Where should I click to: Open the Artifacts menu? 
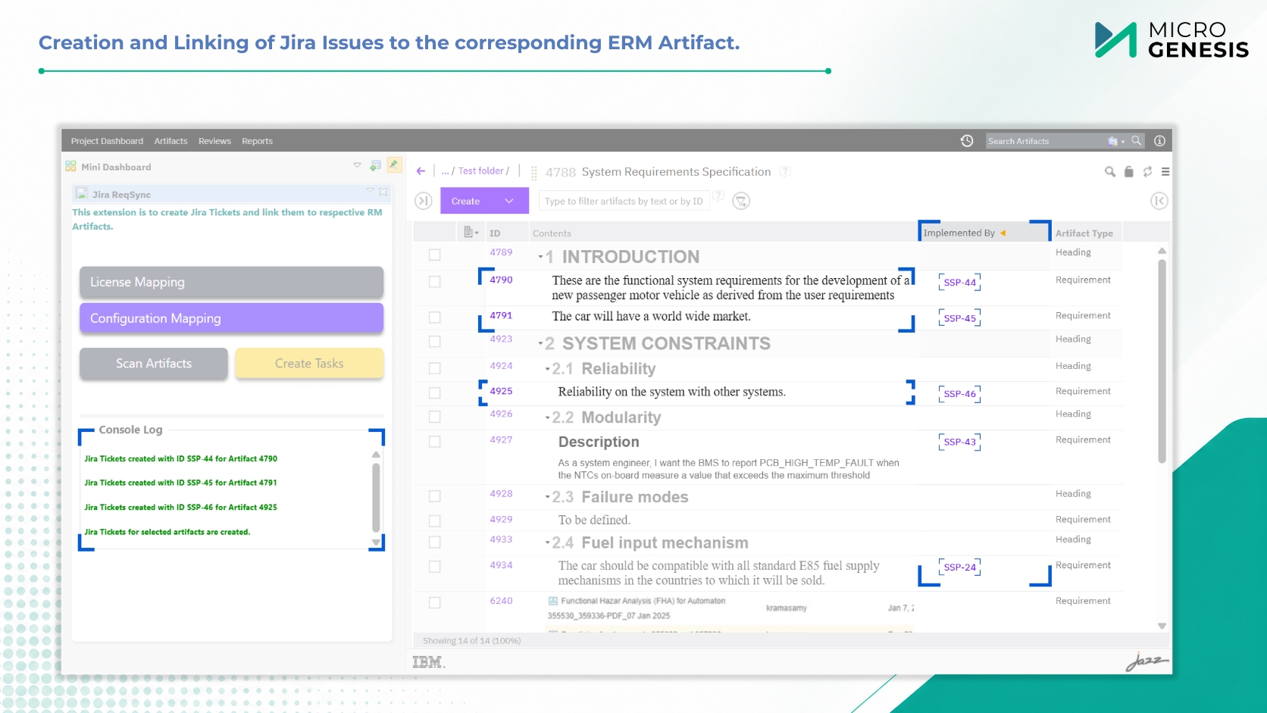170,141
